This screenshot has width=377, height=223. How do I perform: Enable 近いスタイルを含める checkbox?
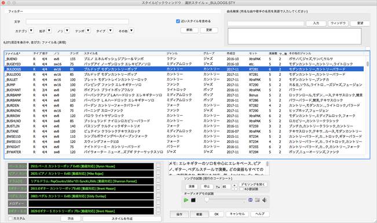click(178, 21)
